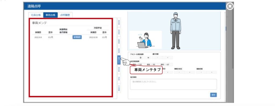275x106 pixels.
Task: Click the blue button in the 2022/6/6 row
Action: coord(77,37)
